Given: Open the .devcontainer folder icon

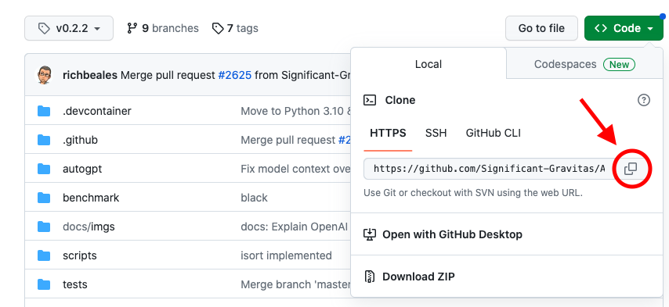Looking at the screenshot, I should tap(44, 112).
